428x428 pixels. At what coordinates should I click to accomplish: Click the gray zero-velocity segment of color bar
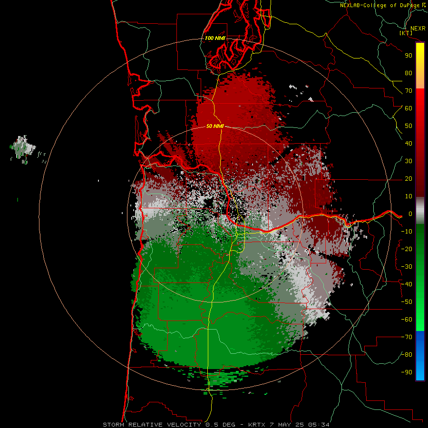click(420, 211)
